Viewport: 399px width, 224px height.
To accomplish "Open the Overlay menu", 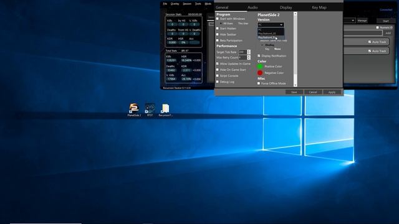I will tap(175, 4).
